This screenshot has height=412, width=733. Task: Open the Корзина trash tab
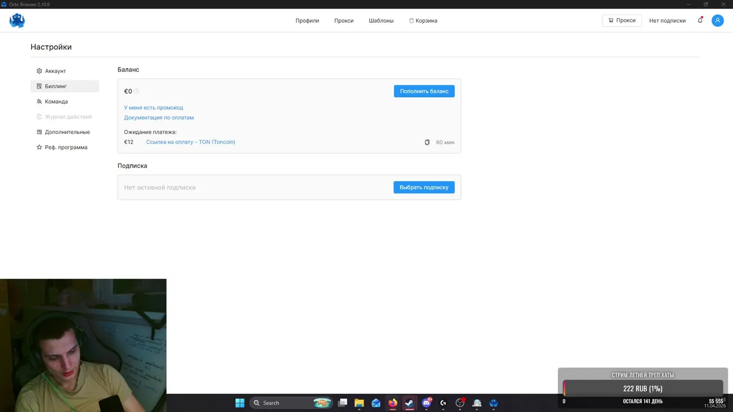(x=423, y=21)
